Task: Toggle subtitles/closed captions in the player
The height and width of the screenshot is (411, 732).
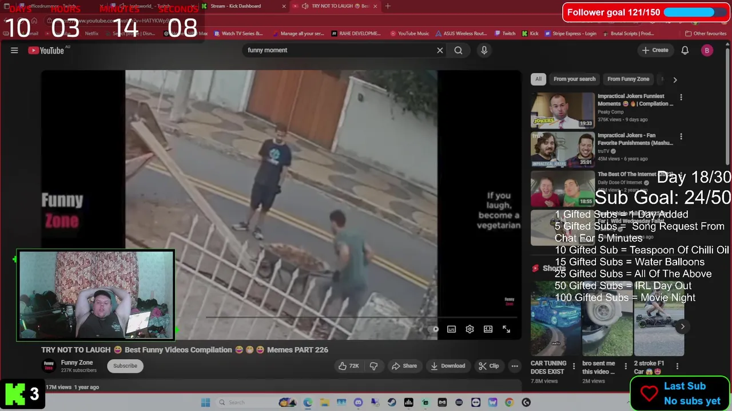Action: click(x=451, y=329)
